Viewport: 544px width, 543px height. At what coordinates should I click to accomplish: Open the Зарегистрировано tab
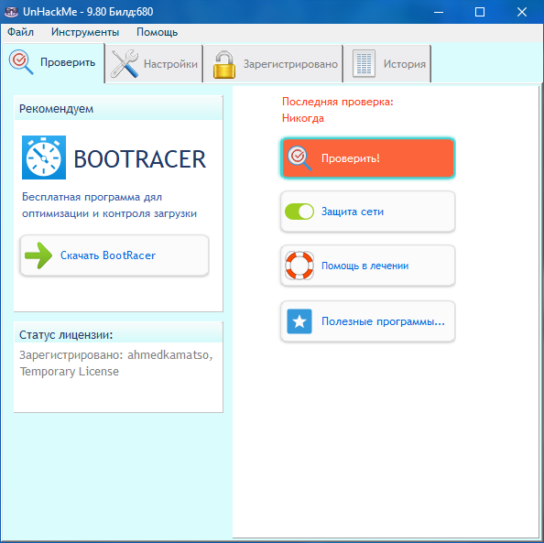pyautogui.click(x=274, y=64)
